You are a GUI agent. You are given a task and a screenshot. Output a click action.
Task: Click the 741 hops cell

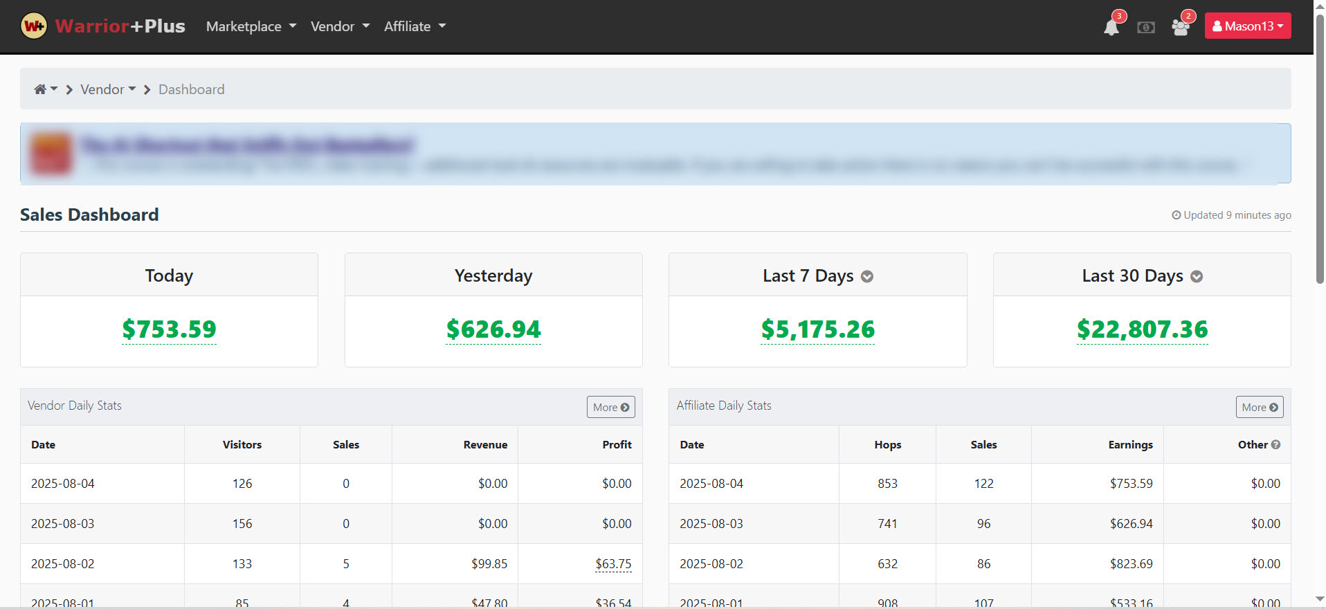tap(888, 524)
